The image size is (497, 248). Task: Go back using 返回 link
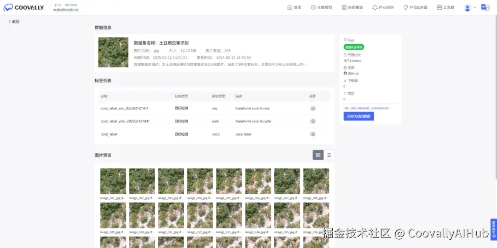pyautogui.click(x=14, y=22)
